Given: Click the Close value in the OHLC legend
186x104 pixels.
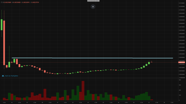Looking at the screenshot, I should click(35, 2).
